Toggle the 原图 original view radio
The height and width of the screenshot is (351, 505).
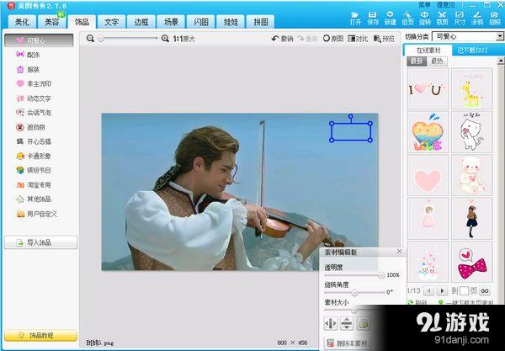[x=333, y=39]
